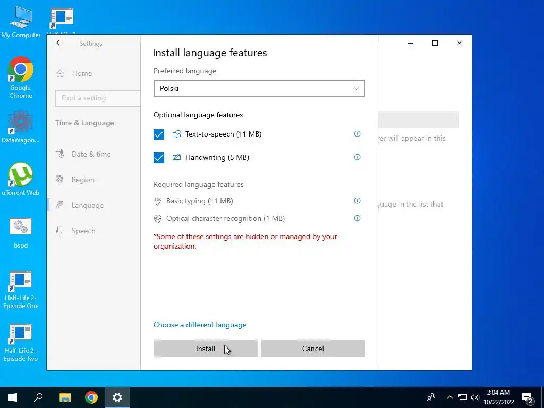Open the Google Chrome desktop shortcut

(21, 78)
